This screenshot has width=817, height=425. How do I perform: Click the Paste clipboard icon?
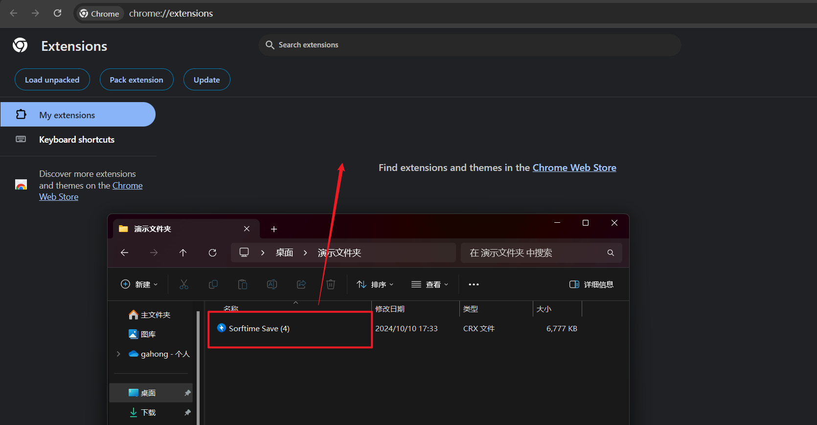(x=243, y=284)
